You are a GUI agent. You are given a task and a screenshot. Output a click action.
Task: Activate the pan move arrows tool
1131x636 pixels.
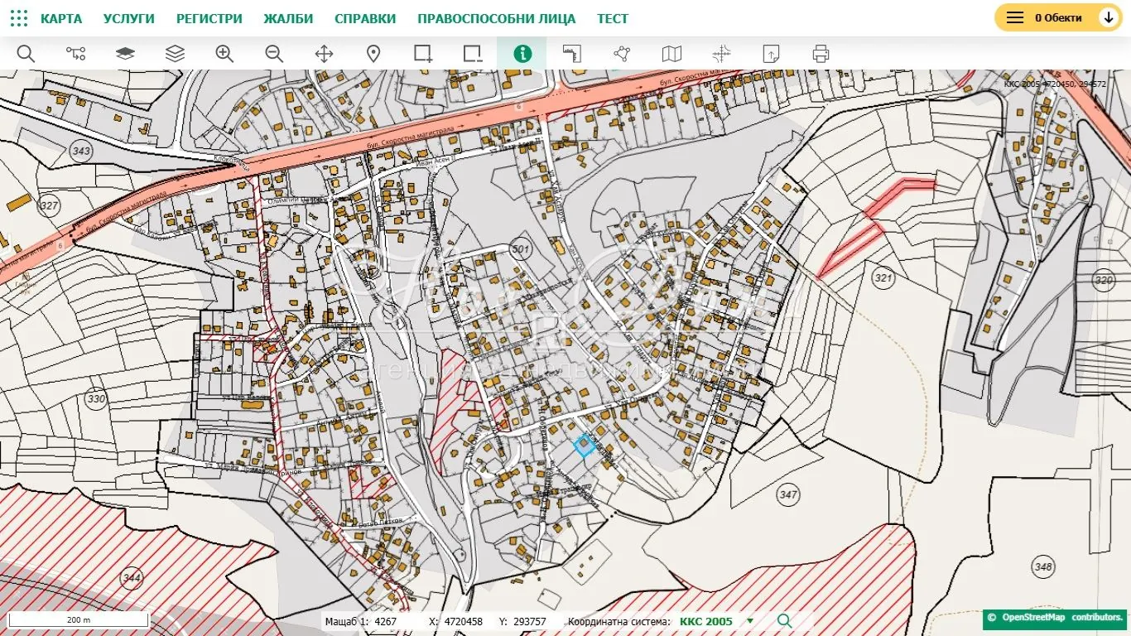pos(324,54)
